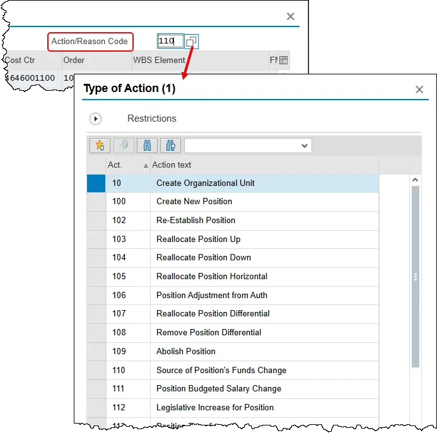Click the Action text column header

264,165
